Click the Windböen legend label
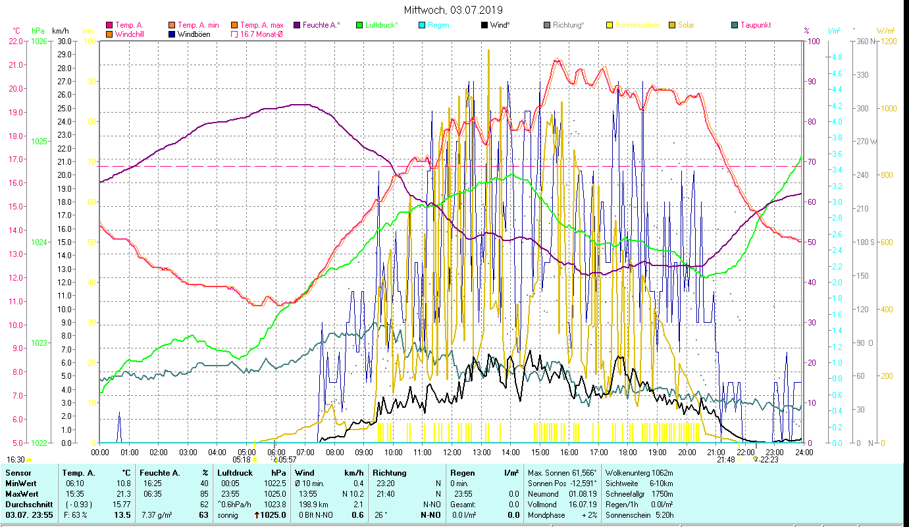This screenshot has height=527, width=909. coord(194,34)
